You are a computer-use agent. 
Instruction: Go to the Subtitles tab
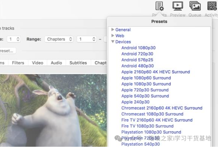(x=78, y=63)
